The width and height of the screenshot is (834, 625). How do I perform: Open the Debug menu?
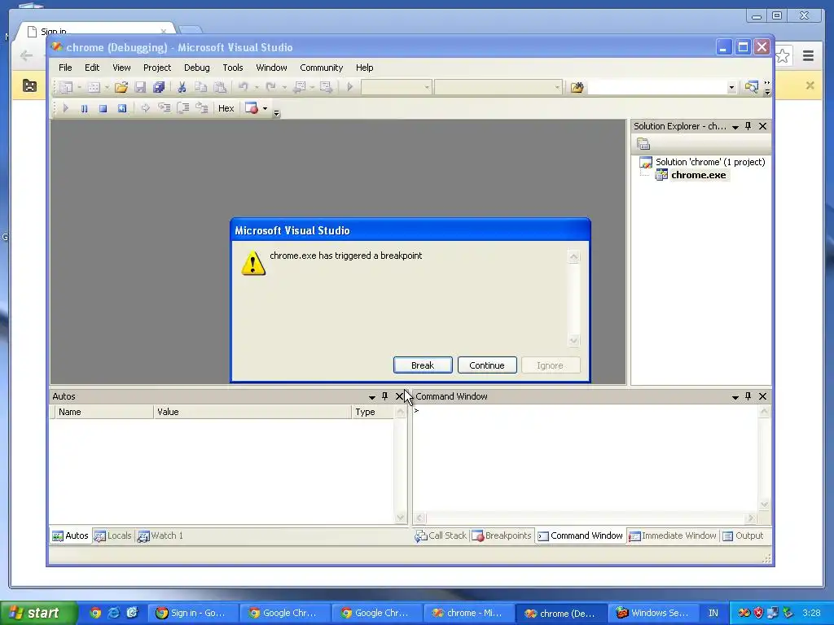point(197,68)
